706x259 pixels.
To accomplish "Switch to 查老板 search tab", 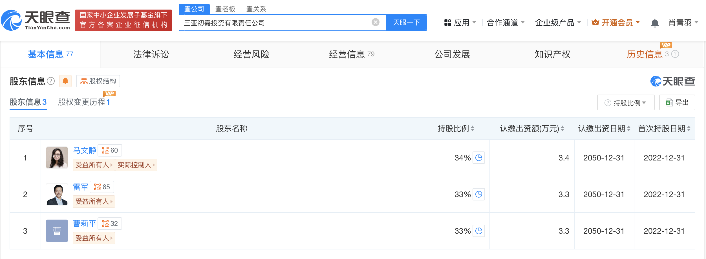I will [225, 9].
